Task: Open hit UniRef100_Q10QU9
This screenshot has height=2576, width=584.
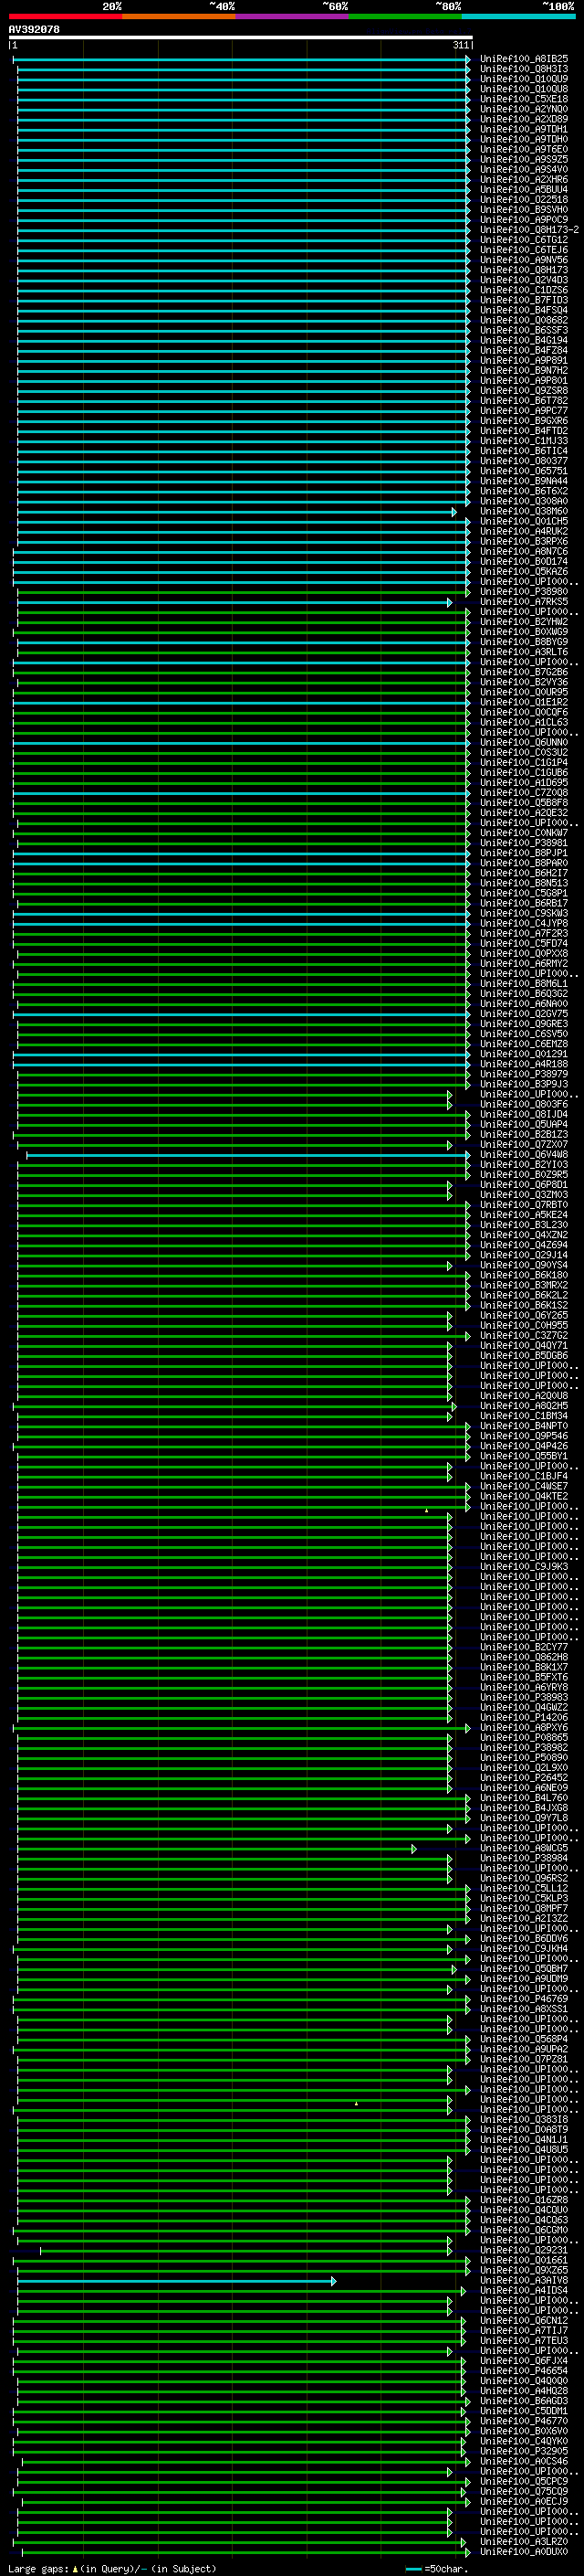Action: (x=524, y=79)
